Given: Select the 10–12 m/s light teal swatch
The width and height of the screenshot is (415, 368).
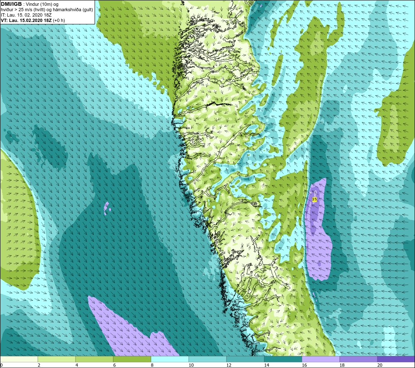Looking at the screenshot, I should (x=207, y=359).
